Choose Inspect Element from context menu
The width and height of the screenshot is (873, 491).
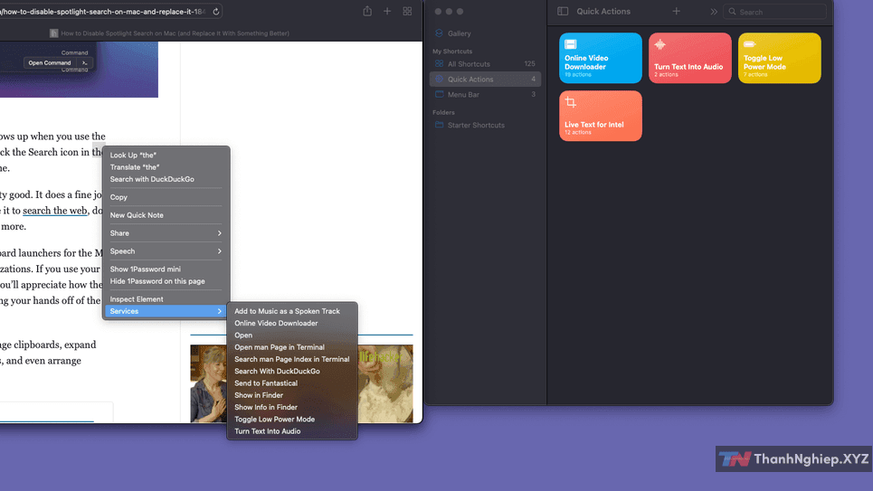(137, 299)
